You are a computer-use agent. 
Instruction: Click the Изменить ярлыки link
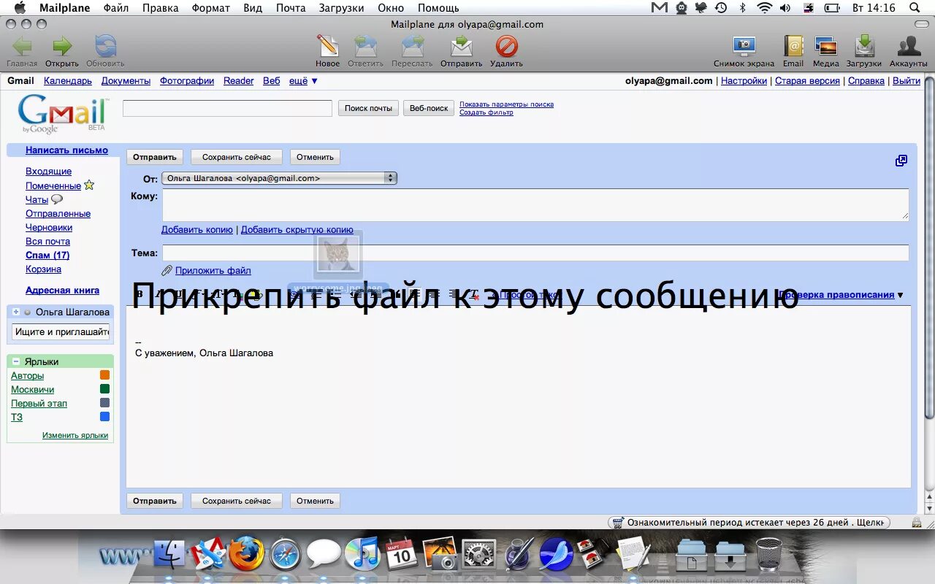75,435
